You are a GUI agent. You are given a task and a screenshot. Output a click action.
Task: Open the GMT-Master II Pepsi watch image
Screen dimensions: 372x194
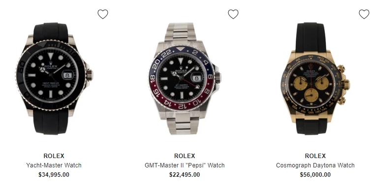coord(185,79)
